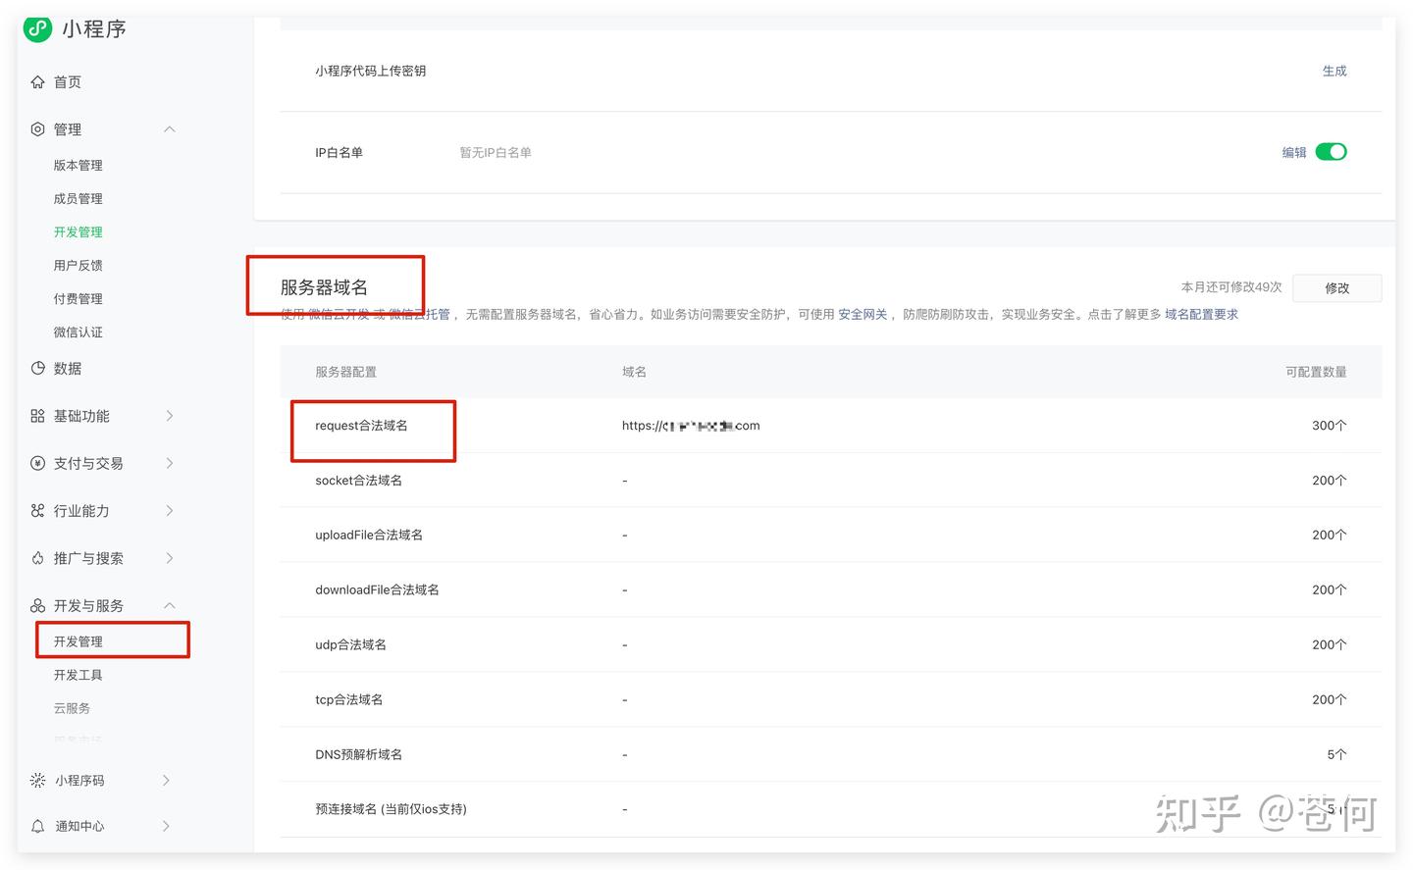The height and width of the screenshot is (870, 1413).
Task: Expand the 小程序码 menu chevron
Action: tap(166, 781)
